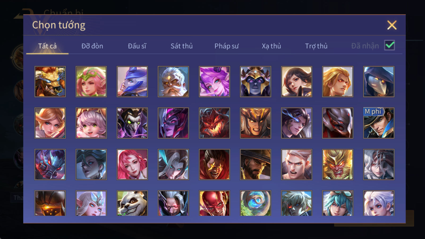Pick the hero with the M phí tag
The height and width of the screenshot is (239, 425).
coord(379,123)
